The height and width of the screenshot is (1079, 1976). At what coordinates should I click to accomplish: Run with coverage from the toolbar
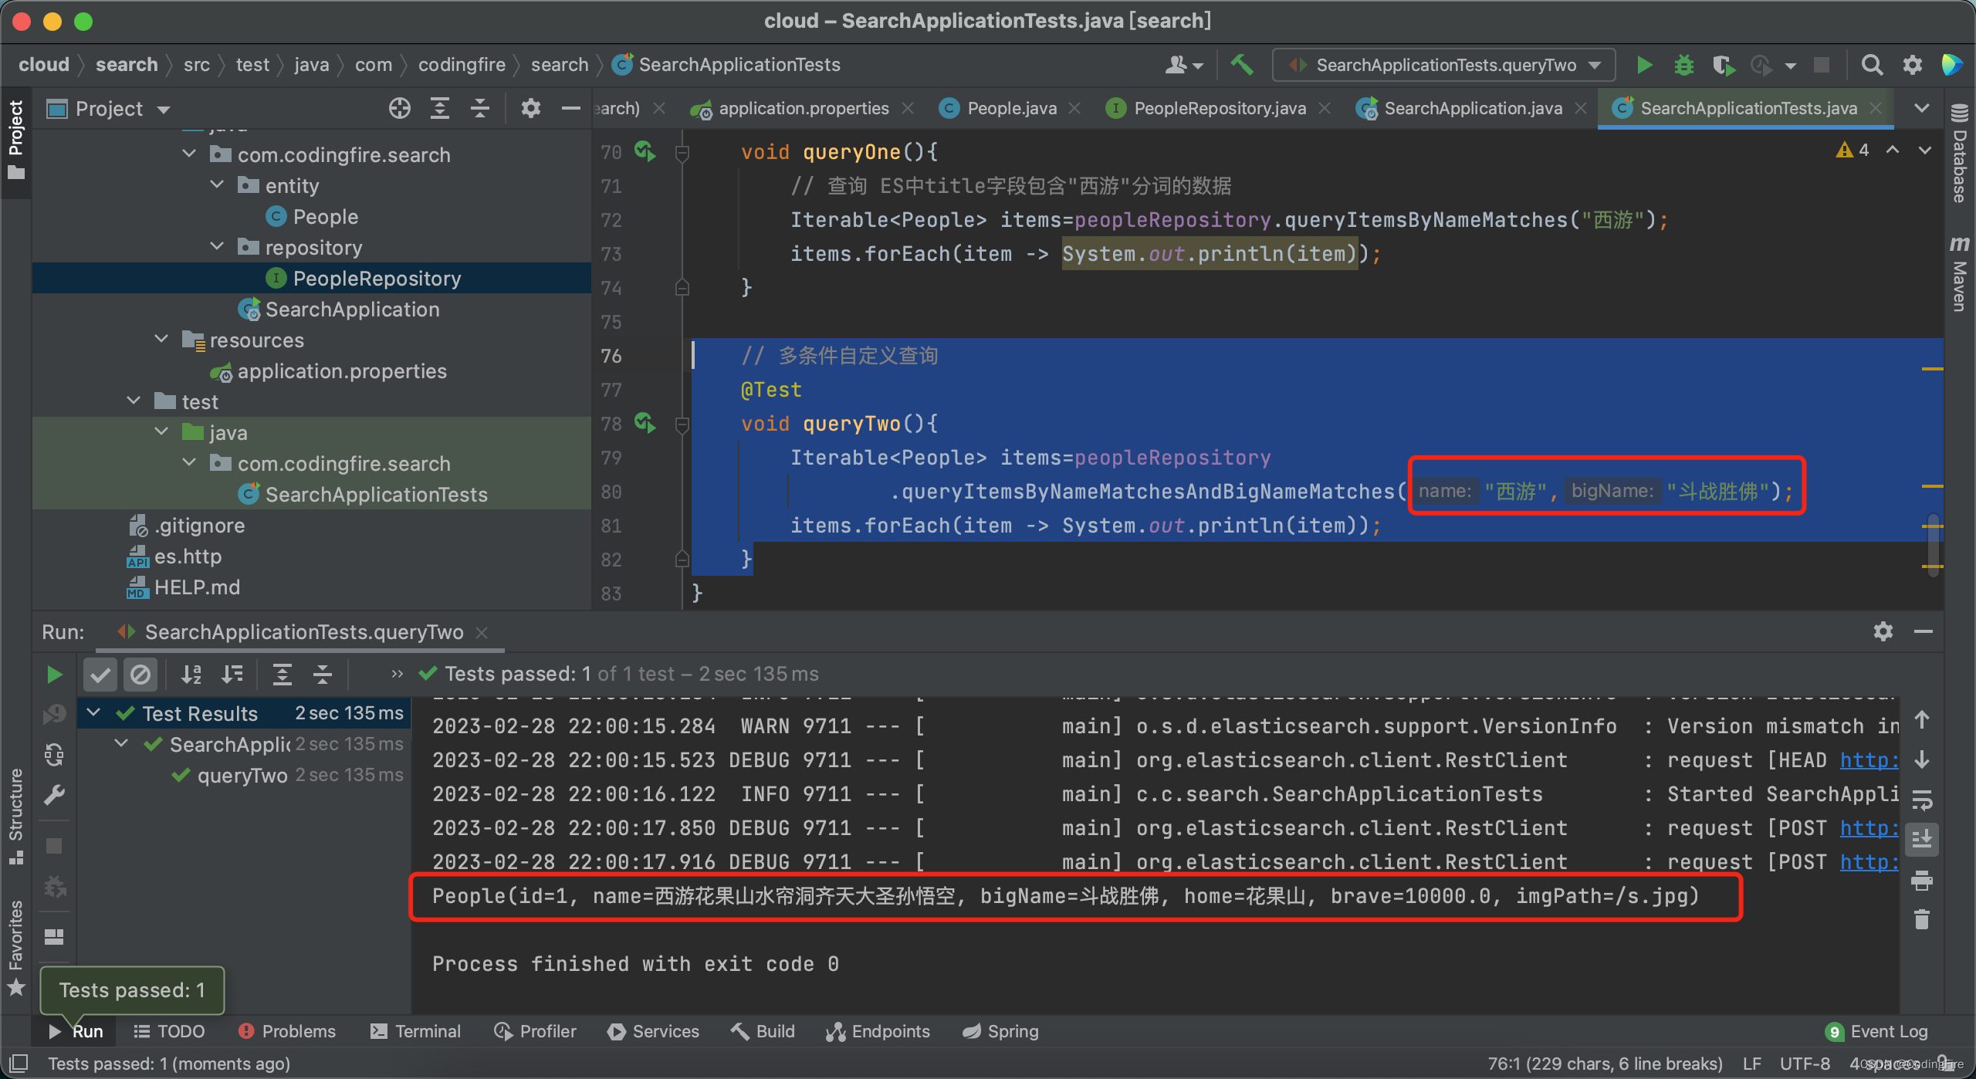(1723, 66)
